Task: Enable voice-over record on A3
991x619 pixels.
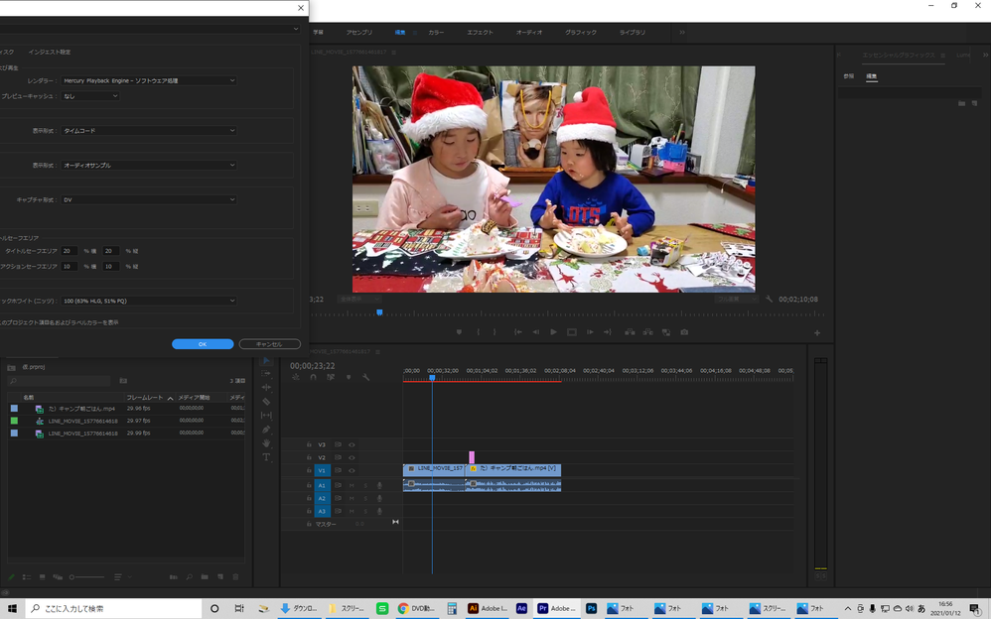Action: point(380,511)
